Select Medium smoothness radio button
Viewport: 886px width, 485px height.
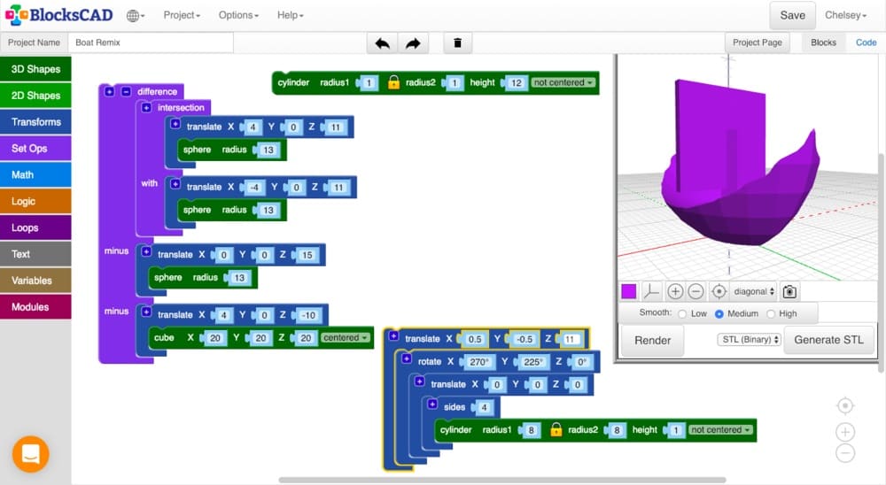point(719,314)
